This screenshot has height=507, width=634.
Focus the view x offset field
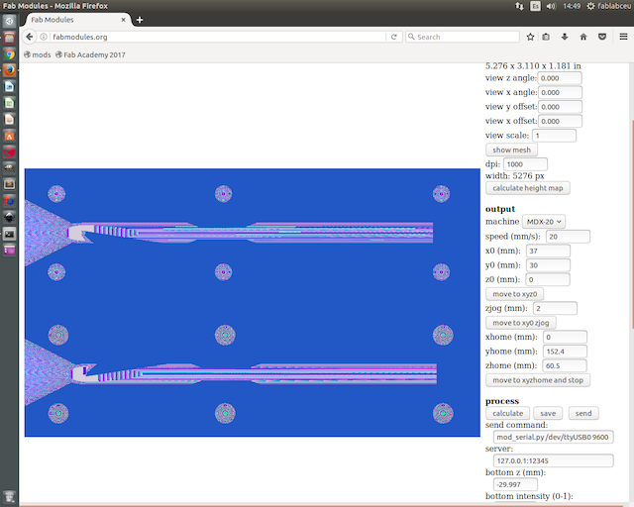pos(561,121)
